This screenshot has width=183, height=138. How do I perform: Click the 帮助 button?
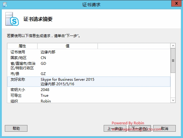(16, 128)
